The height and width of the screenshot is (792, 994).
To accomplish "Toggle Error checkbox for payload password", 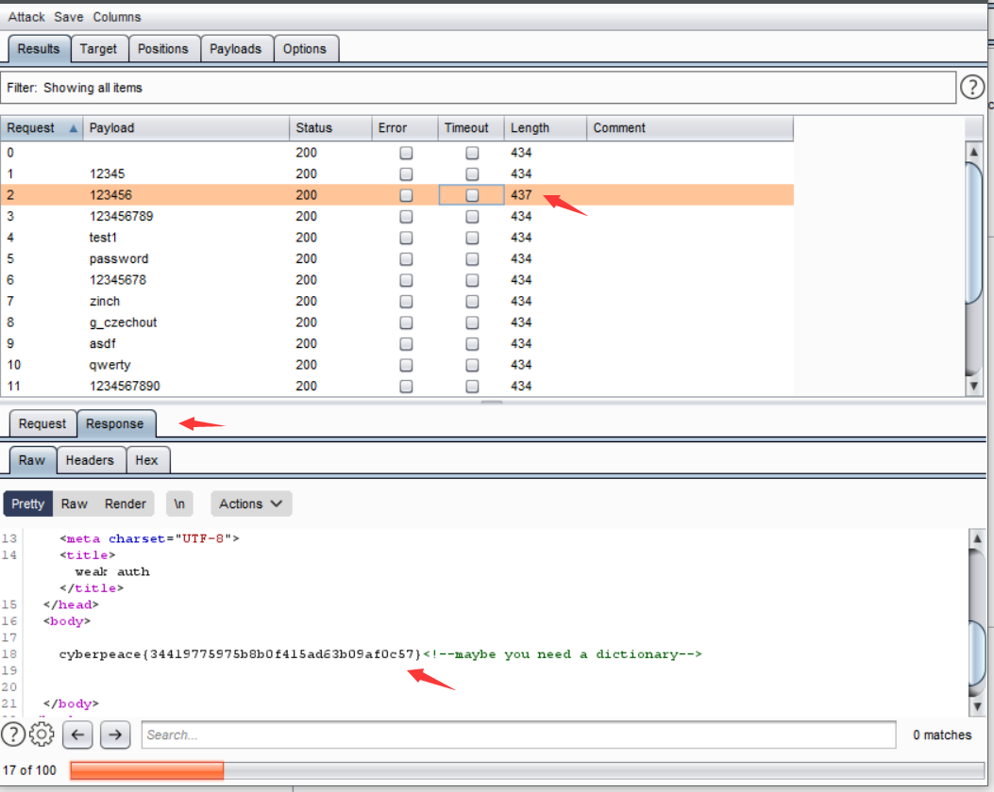I will click(x=406, y=259).
